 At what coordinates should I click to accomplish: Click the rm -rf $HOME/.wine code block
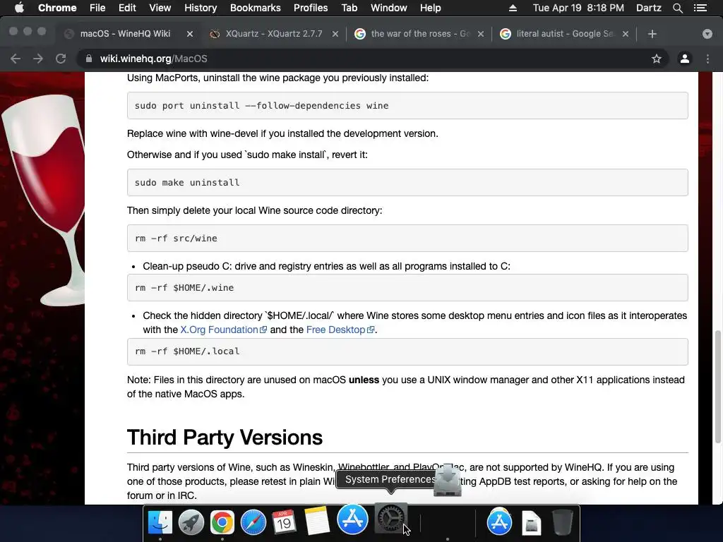(407, 288)
